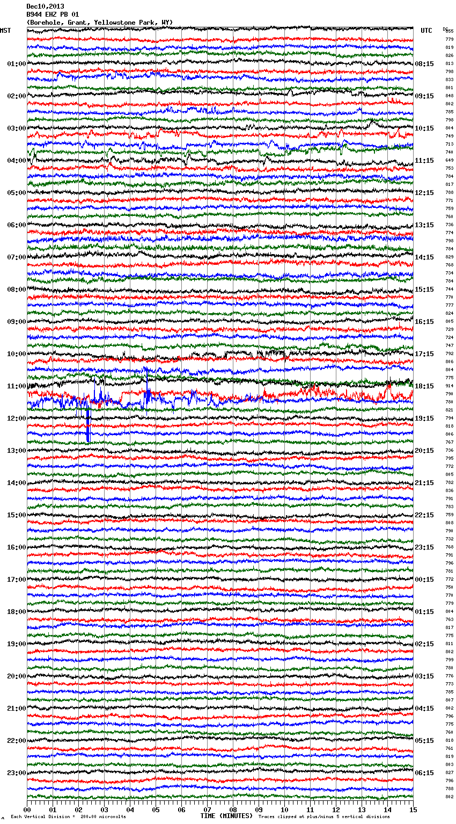The height and width of the screenshot is (824, 456).
Task: Click the UTC time label "06:15"
Action: point(424,773)
